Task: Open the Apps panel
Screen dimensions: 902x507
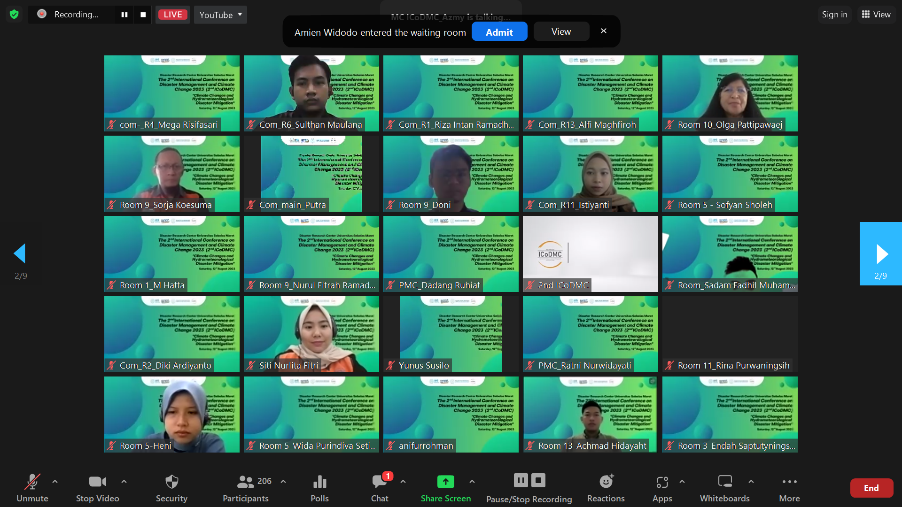Action: coord(662,488)
